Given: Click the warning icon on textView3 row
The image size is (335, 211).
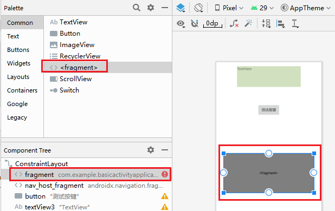Looking at the screenshot, I should (x=164, y=207).
